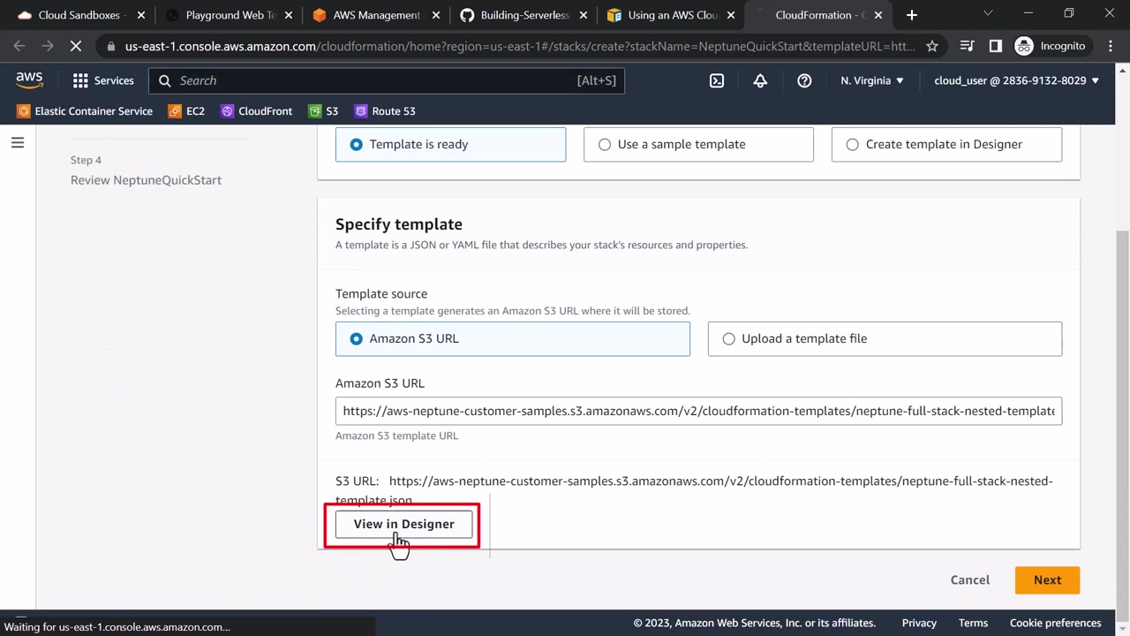Choose Amazon S3 URL as template source

pos(513,338)
